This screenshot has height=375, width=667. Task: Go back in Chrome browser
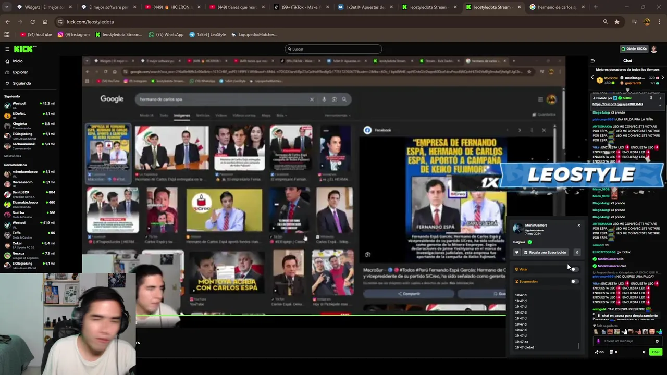tap(7, 22)
